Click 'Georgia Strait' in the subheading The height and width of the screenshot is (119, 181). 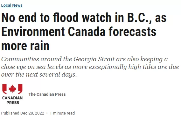coord(94,59)
